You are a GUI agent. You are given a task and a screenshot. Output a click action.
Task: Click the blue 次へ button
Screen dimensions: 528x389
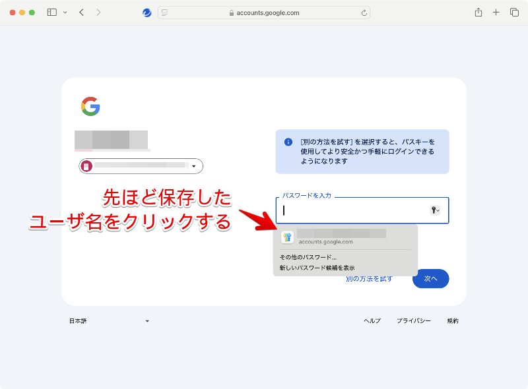click(x=431, y=279)
